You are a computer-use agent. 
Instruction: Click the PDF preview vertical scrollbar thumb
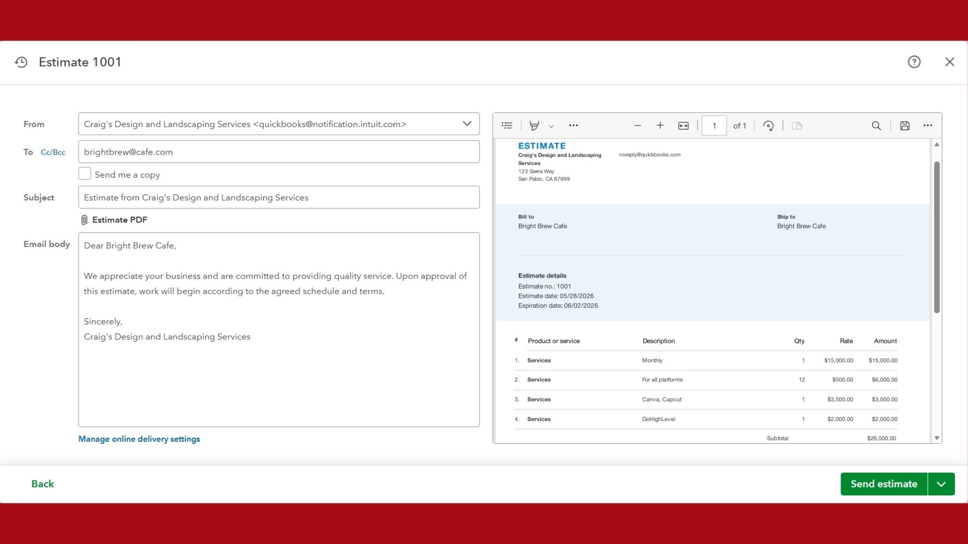pyautogui.click(x=937, y=237)
